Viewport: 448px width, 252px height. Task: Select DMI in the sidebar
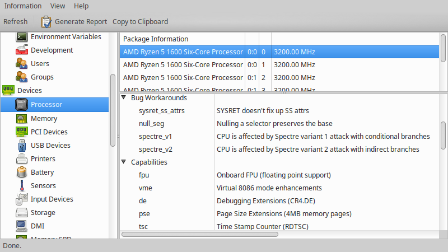pos(38,226)
